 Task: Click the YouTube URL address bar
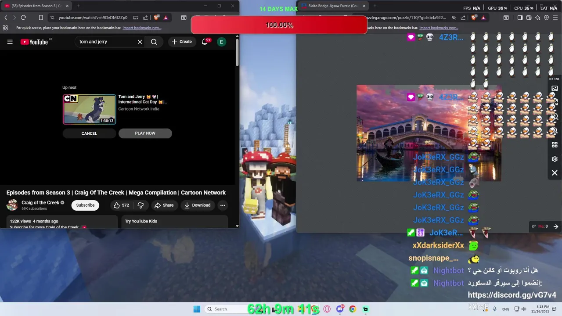(x=93, y=18)
